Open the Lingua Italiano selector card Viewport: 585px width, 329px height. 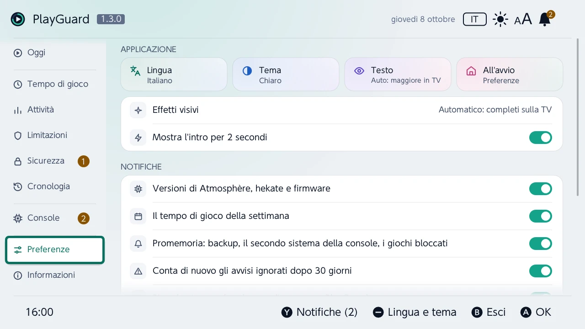point(174,74)
